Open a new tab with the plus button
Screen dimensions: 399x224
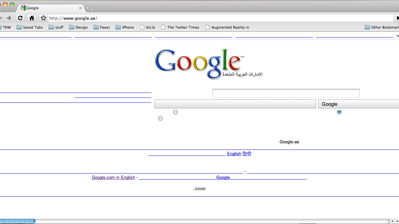[x=89, y=8]
